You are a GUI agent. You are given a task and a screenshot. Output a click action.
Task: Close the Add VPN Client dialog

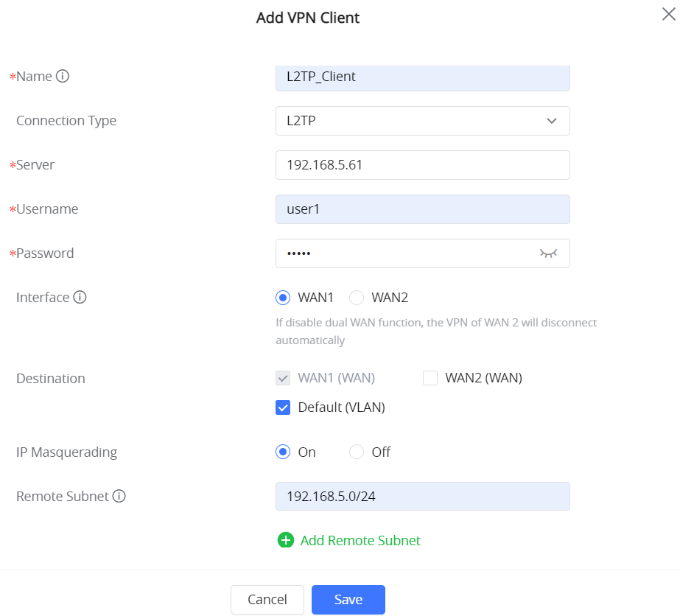[x=668, y=14]
